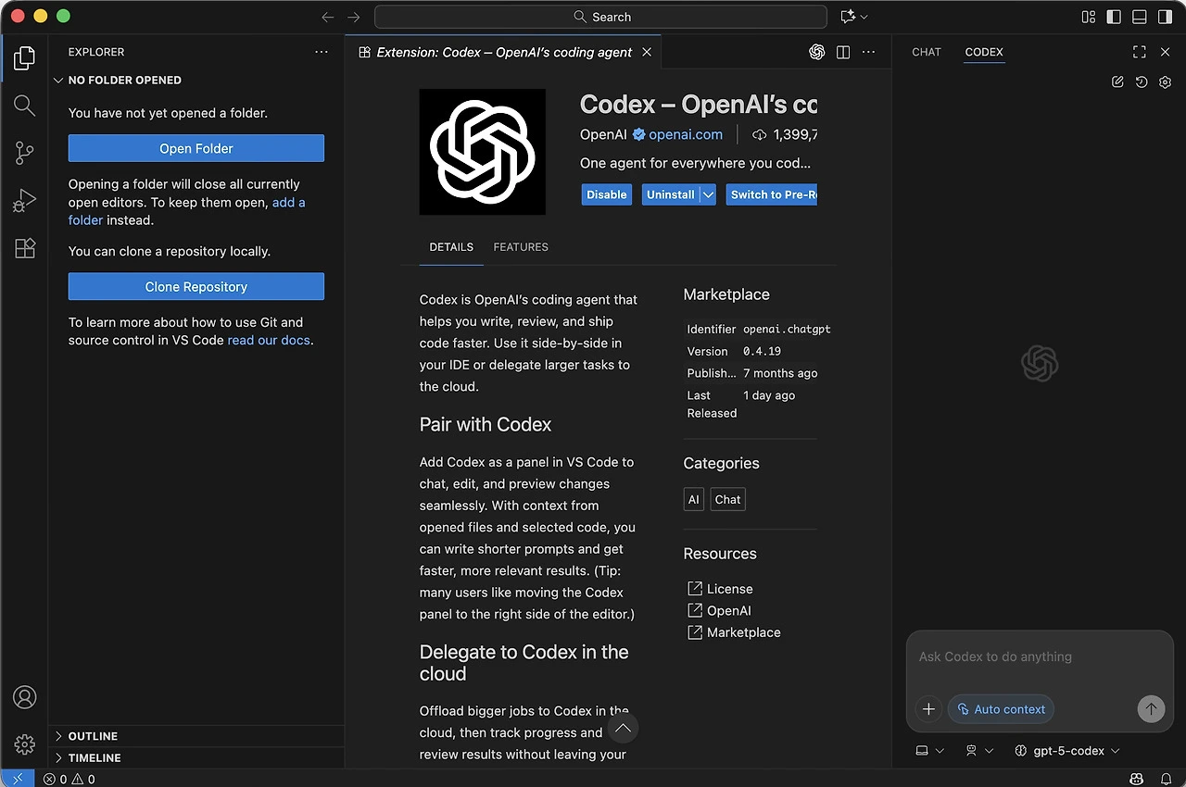This screenshot has width=1186, height=787.
Task: Open Copilot status icon in status bar
Action: point(1137,779)
